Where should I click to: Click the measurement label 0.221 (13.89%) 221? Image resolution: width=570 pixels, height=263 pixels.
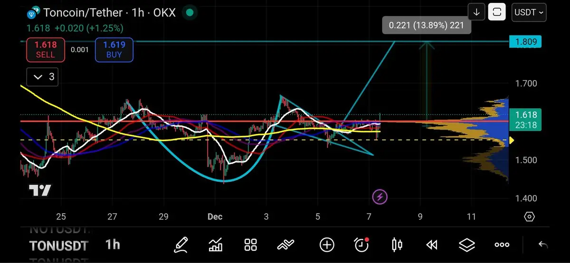coord(427,25)
